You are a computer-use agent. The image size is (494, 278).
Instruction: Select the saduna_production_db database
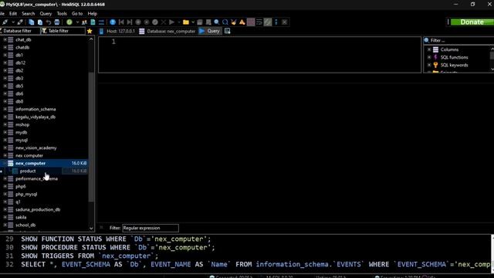tap(38, 209)
